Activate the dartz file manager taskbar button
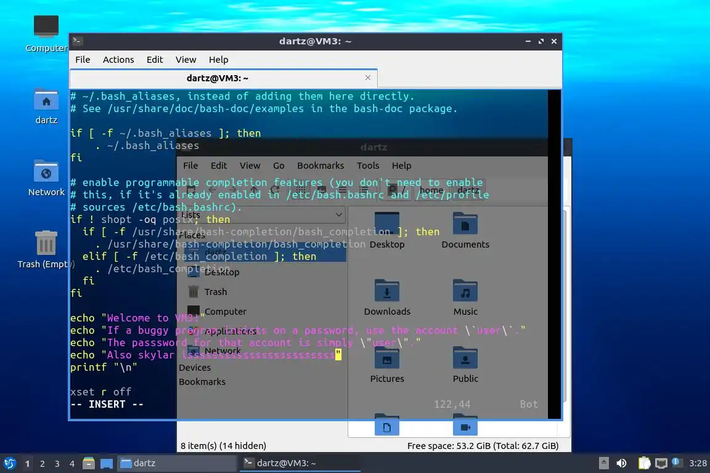The image size is (710, 473). [x=177, y=463]
